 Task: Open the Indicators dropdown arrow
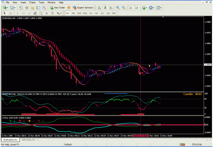tap(146, 8)
